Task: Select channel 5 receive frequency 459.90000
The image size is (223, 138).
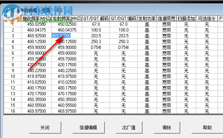Action: 37,47
